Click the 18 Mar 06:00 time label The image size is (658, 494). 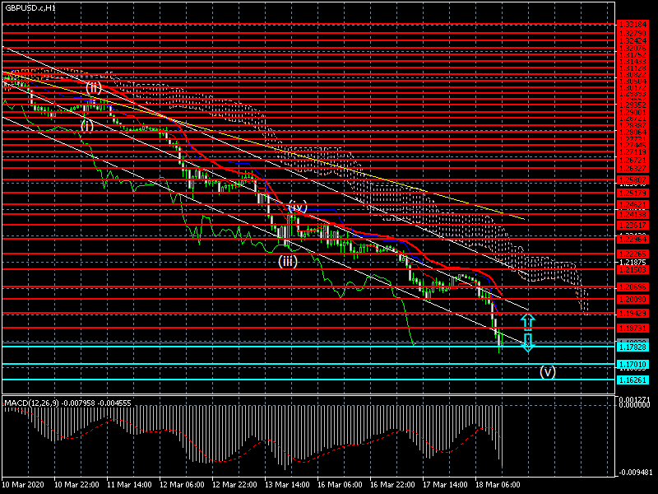(498, 485)
